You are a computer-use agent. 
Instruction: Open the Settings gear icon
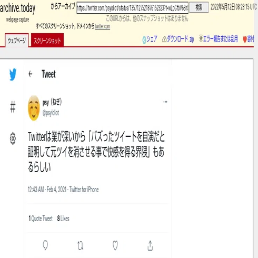[13, 138]
